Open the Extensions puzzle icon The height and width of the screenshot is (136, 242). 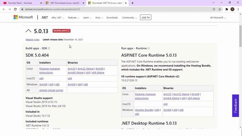(x=226, y=9)
